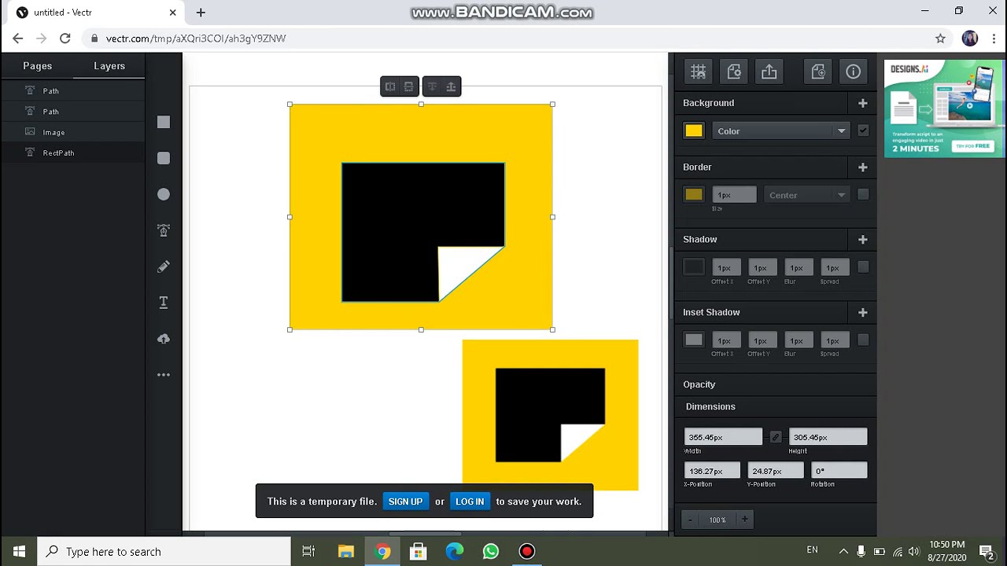Select the untitled - Vectr browser tab
This screenshot has width=1007, height=566.
point(94,13)
